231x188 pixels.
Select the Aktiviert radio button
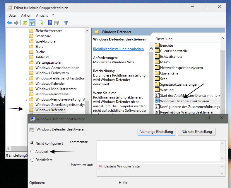click(x=32, y=151)
